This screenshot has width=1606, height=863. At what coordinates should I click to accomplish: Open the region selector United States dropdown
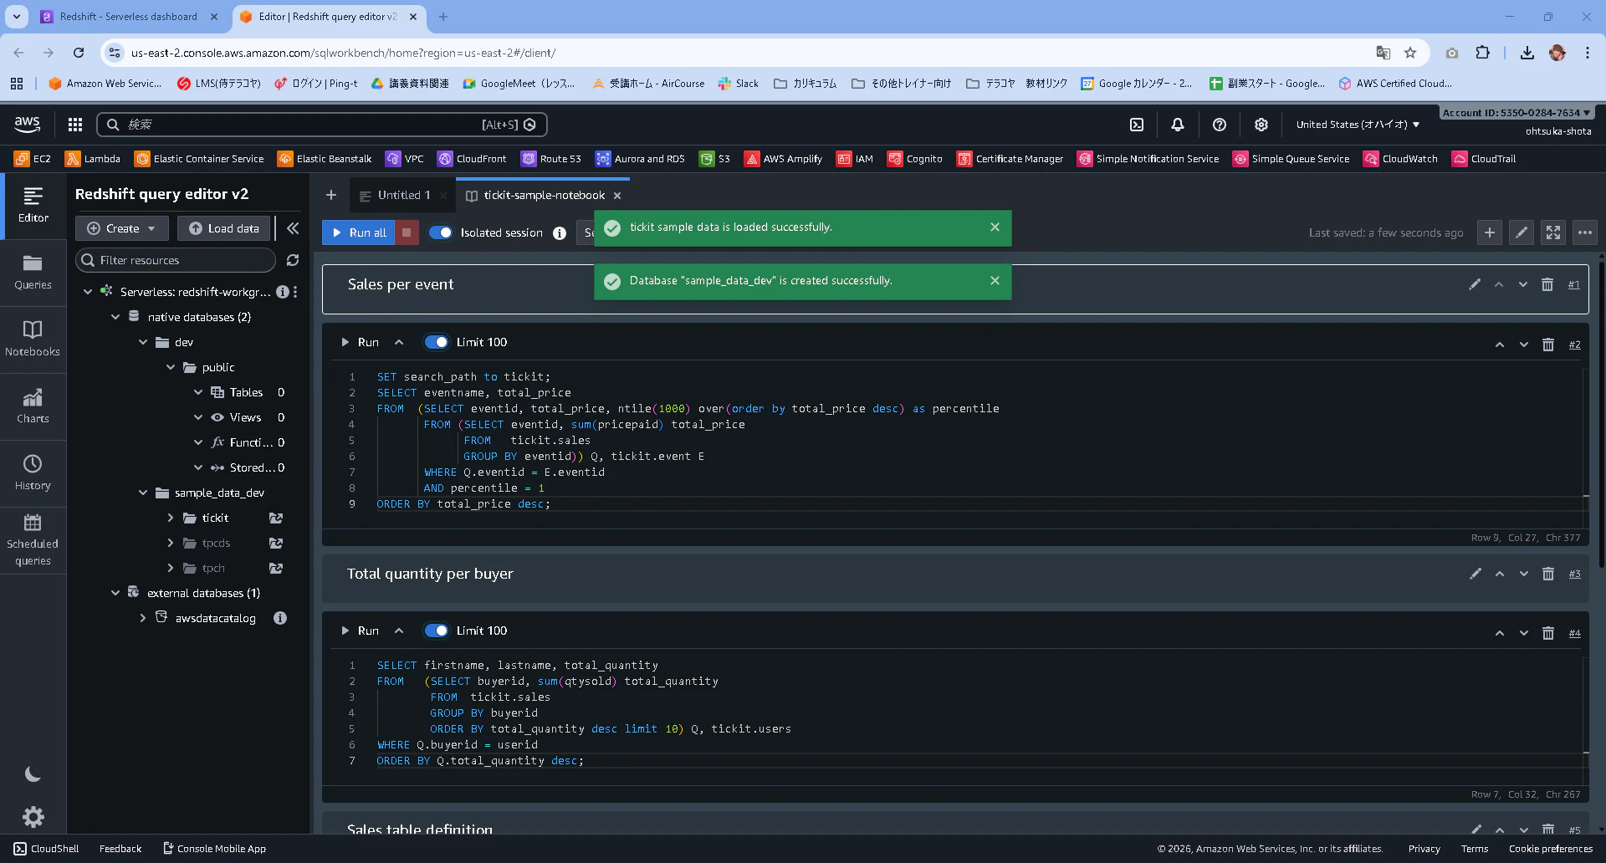coord(1358,125)
